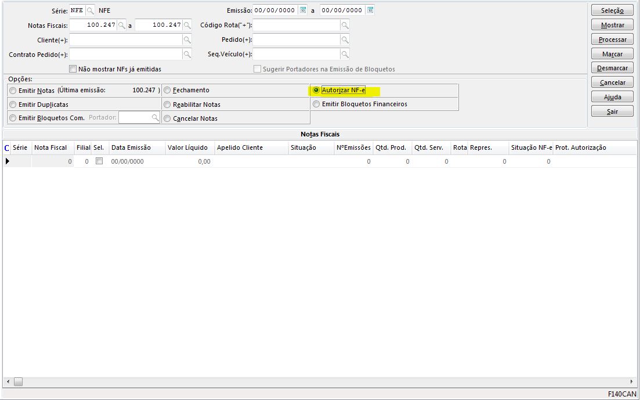Open the first Emissão date calendar icon

[x=303, y=10]
